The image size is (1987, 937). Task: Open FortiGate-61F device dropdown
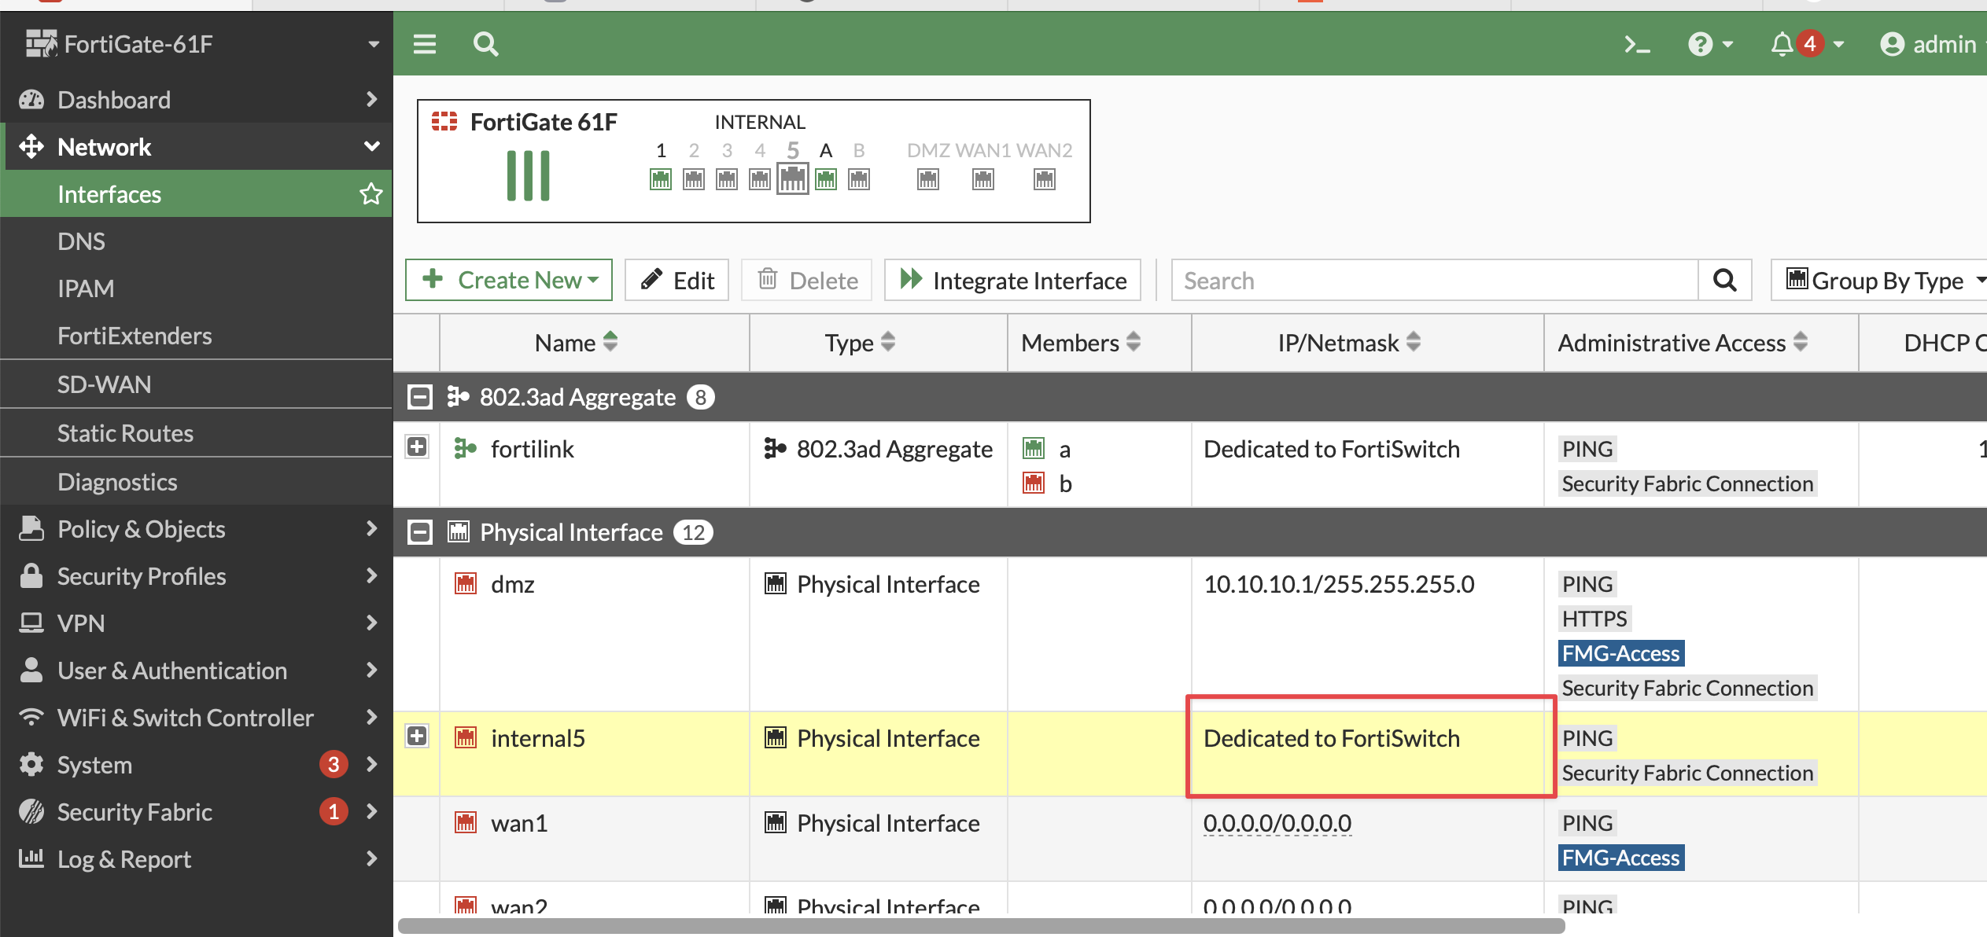197,44
